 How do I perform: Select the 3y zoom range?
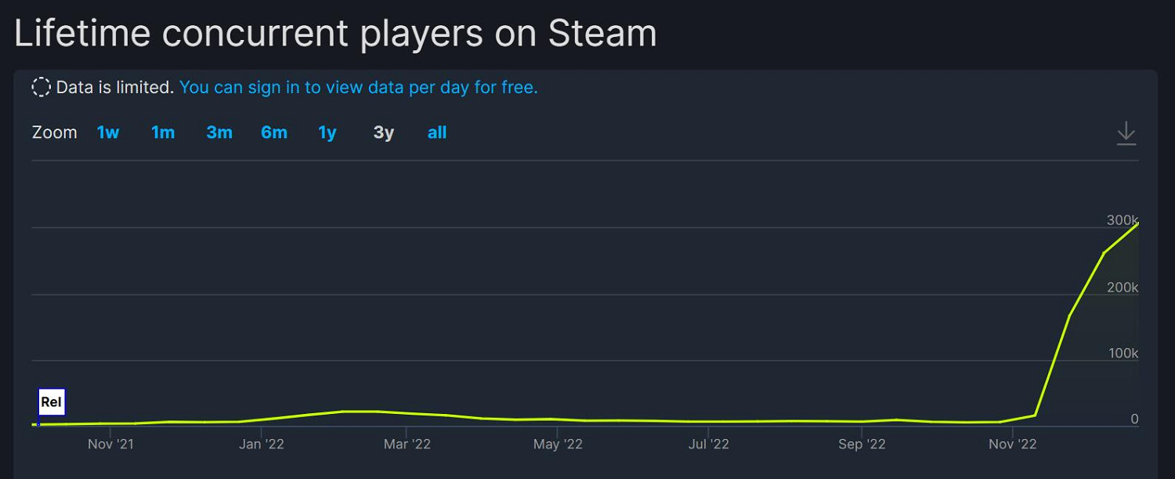(383, 132)
